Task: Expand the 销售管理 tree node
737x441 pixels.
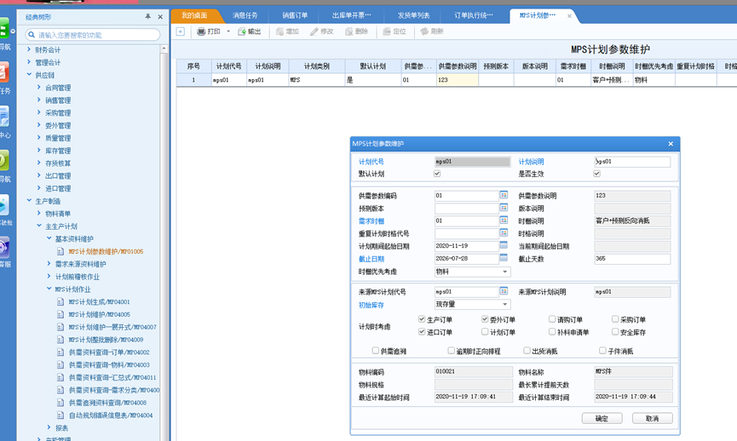Action: 39,100
